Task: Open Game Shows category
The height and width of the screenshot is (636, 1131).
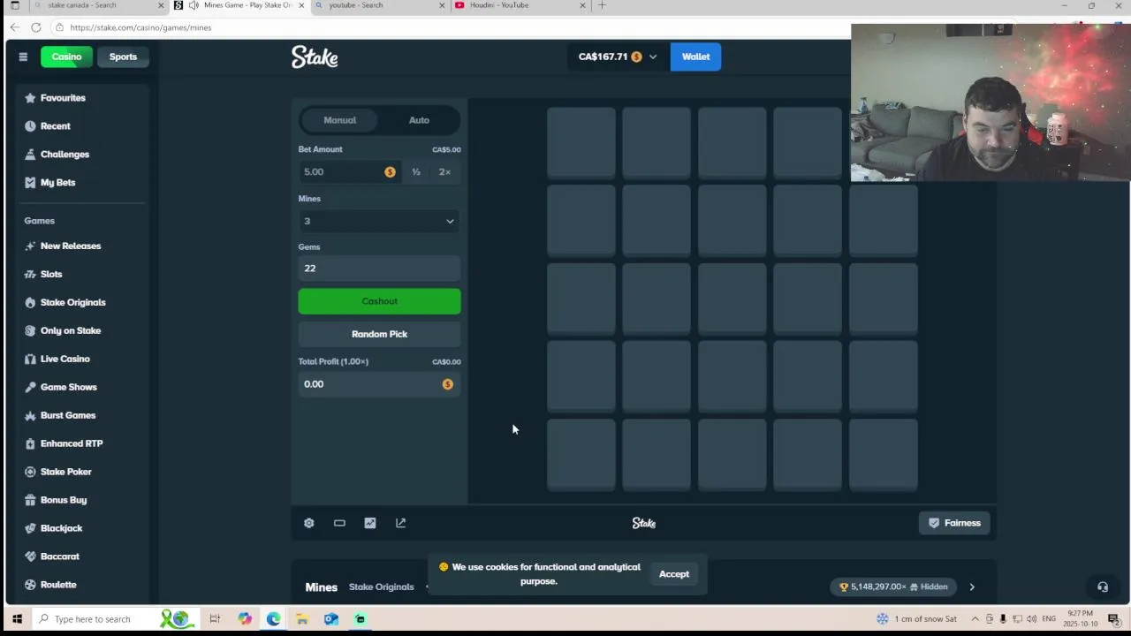Action: click(68, 387)
